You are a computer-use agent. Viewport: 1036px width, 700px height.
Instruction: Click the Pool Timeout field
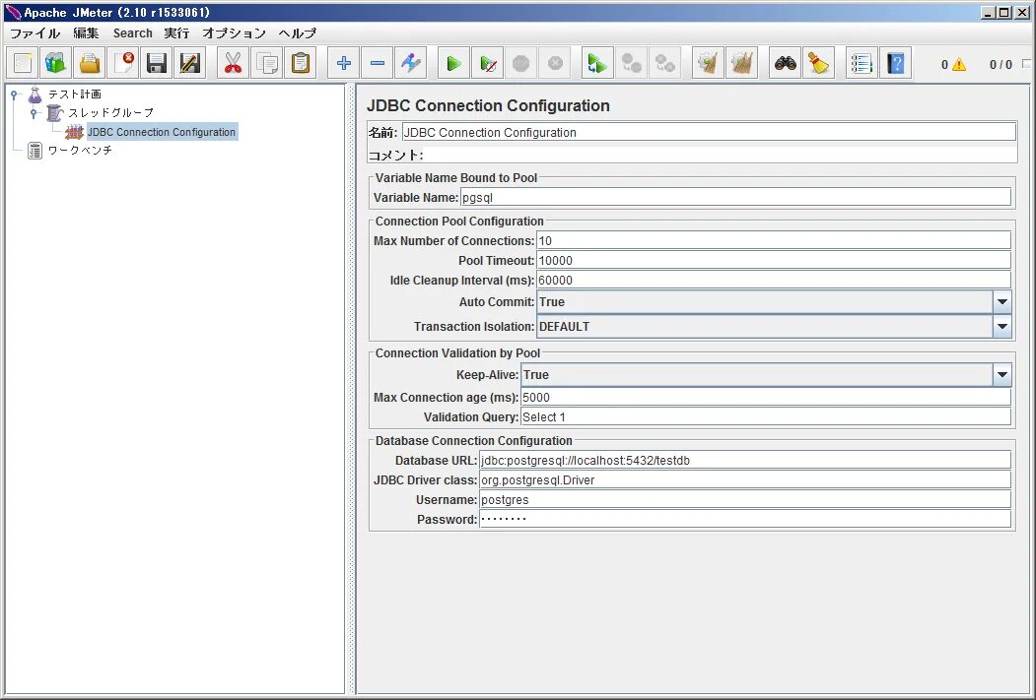coord(774,261)
